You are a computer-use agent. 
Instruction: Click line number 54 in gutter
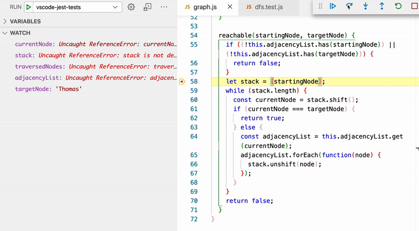(x=194, y=36)
